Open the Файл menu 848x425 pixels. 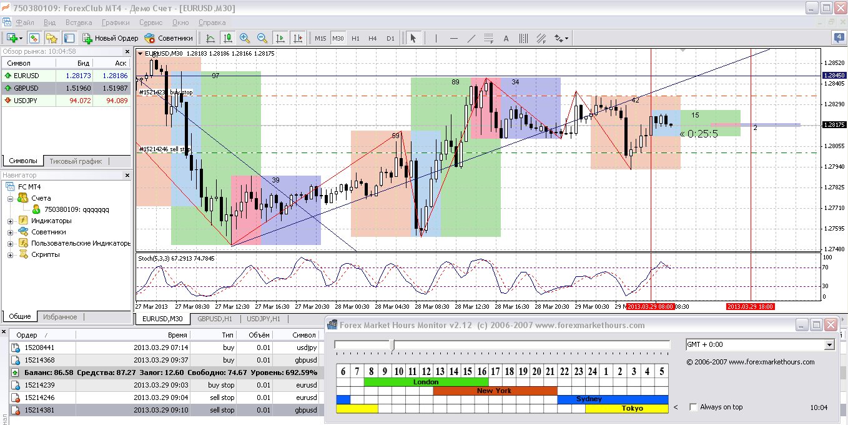point(26,22)
